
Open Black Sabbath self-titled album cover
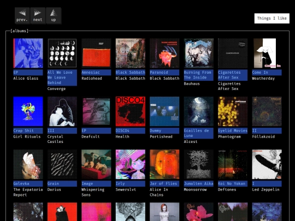pos(131,53)
